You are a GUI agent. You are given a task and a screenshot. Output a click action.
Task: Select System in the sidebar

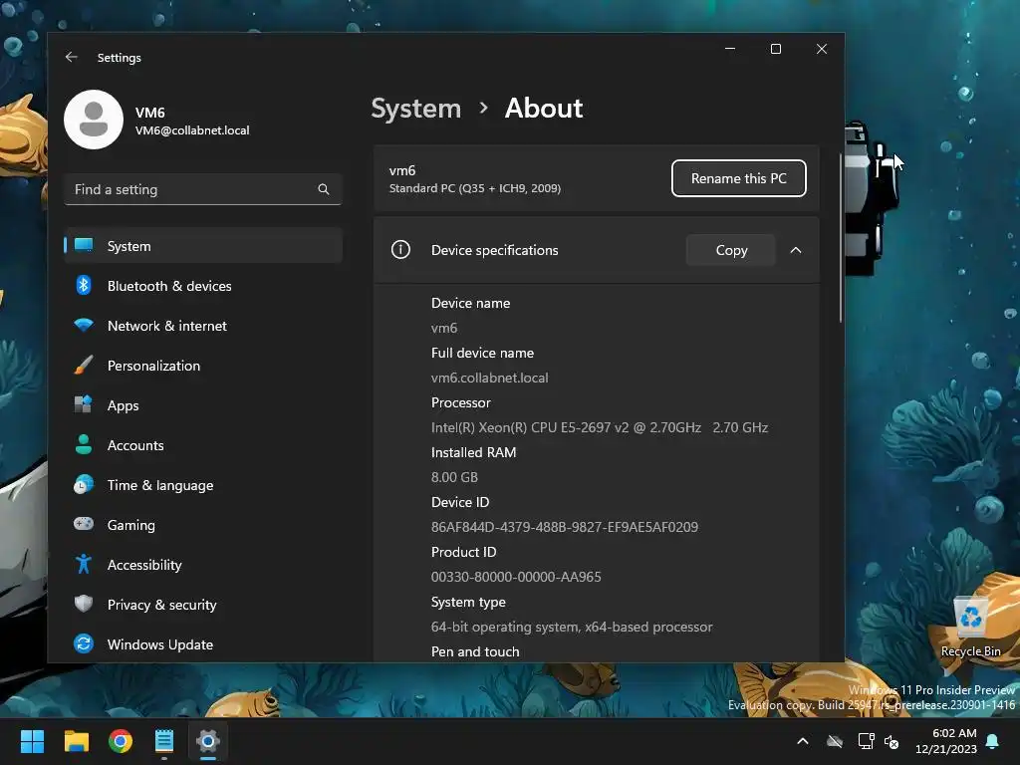pos(203,246)
